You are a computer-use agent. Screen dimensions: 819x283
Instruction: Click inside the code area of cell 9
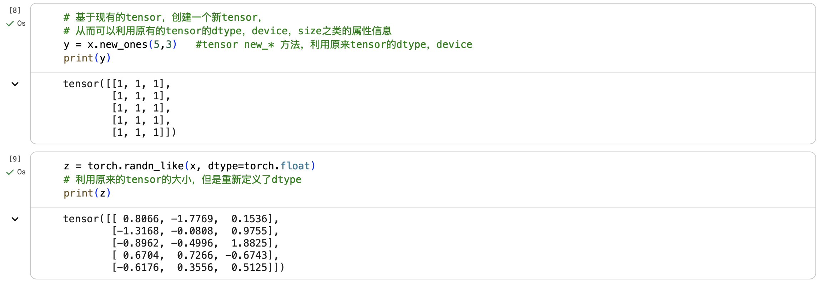250,180
